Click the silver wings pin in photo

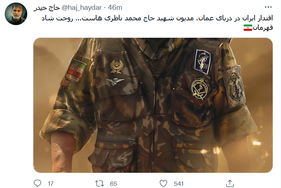(x=115, y=81)
